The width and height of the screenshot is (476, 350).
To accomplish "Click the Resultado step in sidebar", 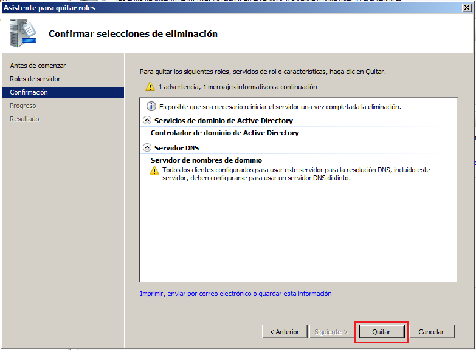I will tap(24, 119).
